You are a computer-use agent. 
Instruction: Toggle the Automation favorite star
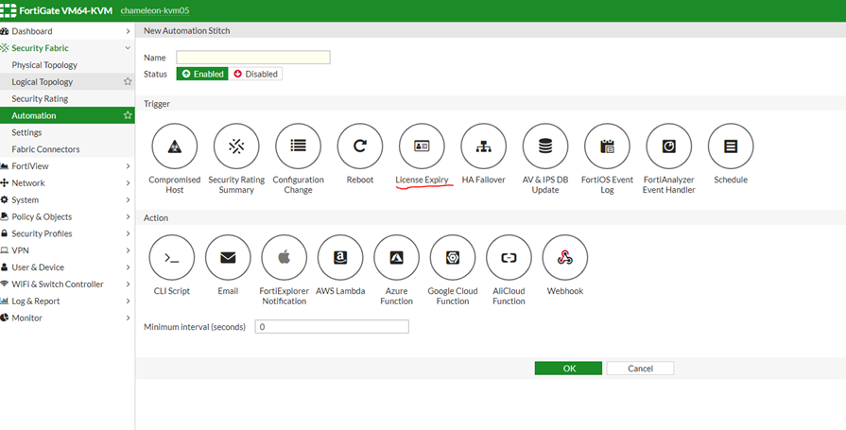[128, 115]
